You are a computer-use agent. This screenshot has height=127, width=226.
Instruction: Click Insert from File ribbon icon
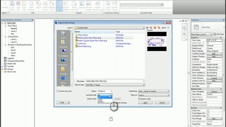coord(74,6)
